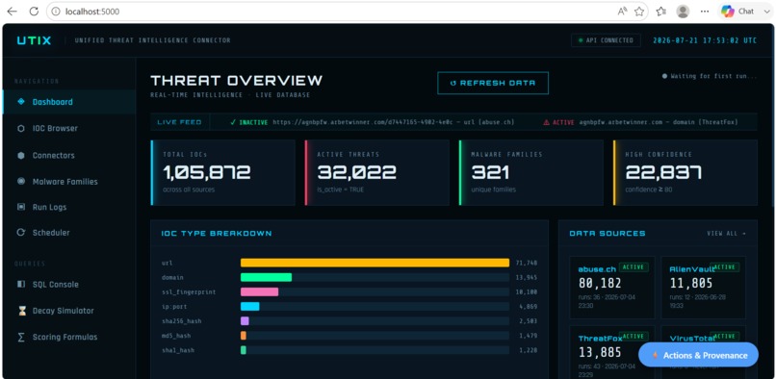776x379 pixels.
Task: Click the domain count 13,945
Action: [x=526, y=278]
